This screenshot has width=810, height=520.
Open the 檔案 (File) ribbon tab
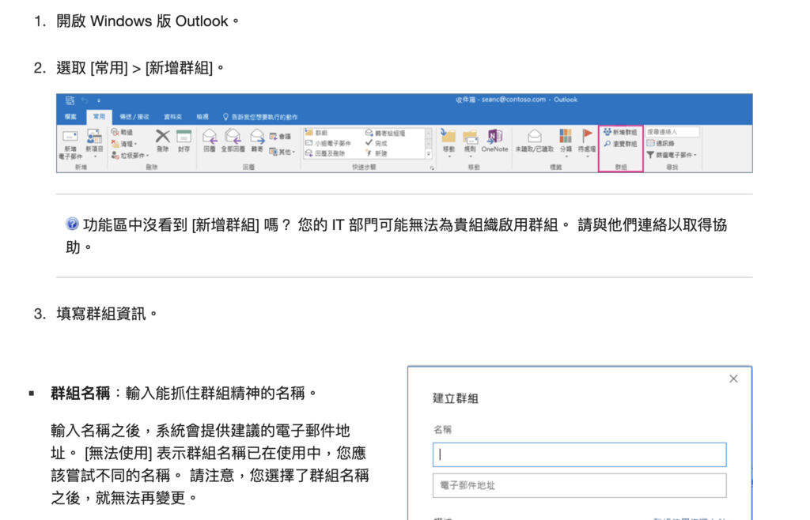(x=70, y=117)
